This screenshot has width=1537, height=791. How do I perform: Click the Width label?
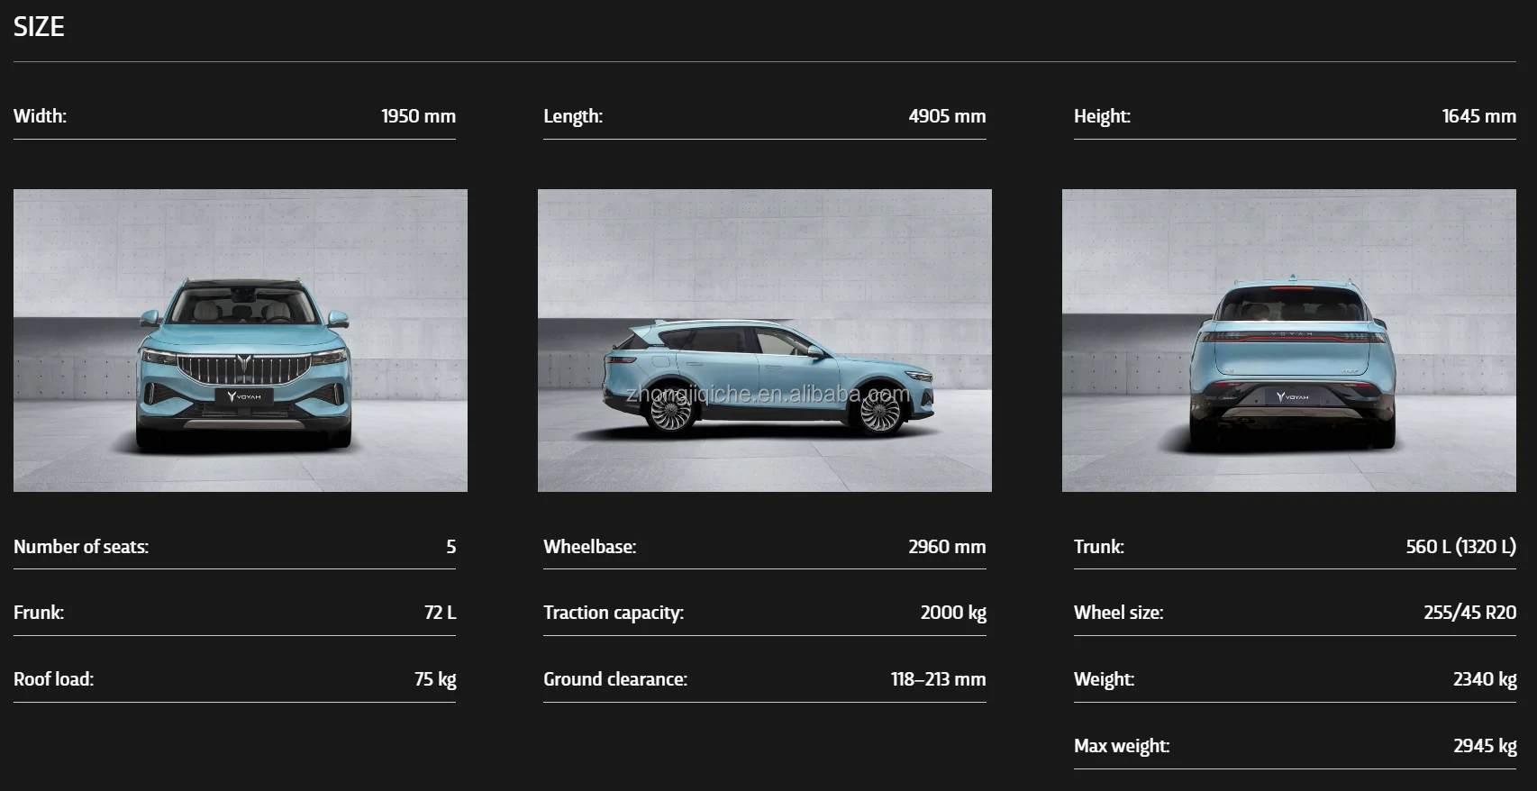[40, 116]
